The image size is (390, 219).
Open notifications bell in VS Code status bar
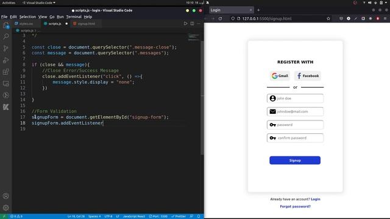point(199,217)
